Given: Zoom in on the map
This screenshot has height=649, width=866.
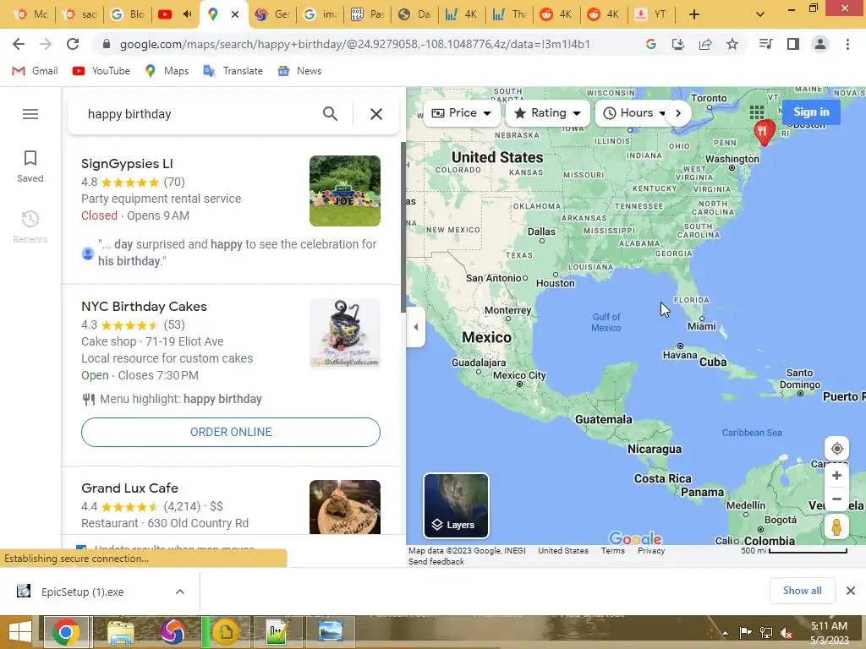Looking at the screenshot, I should (x=836, y=476).
